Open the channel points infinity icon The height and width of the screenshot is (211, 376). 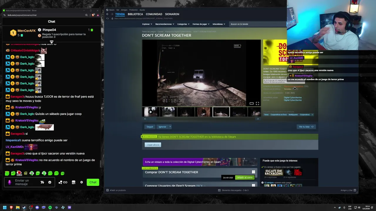(63, 182)
